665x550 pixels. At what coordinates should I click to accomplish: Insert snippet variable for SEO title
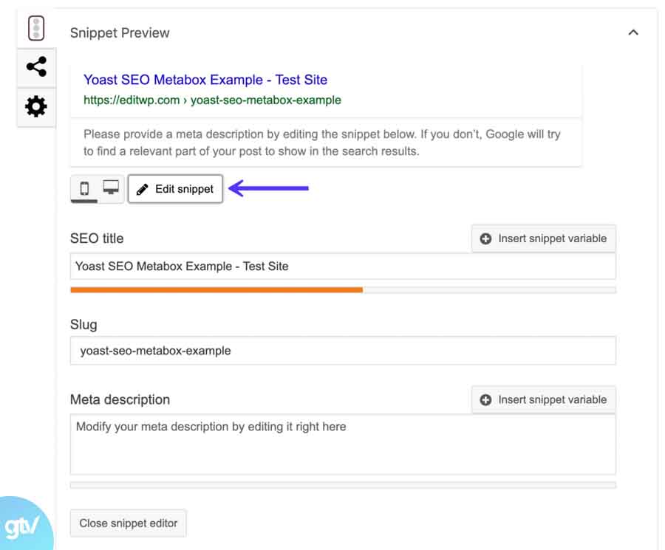[543, 238]
